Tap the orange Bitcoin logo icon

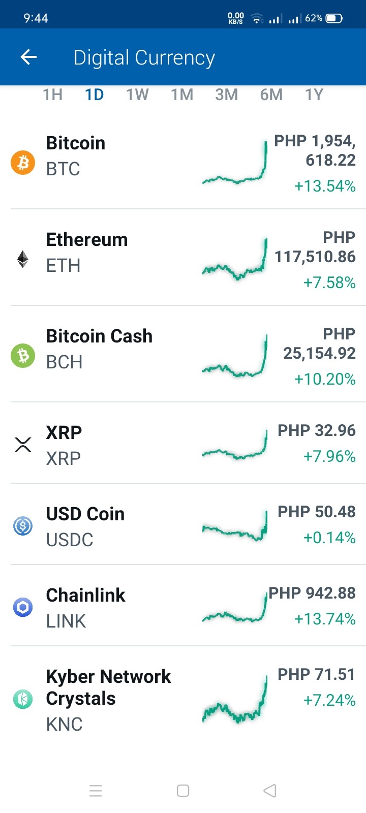(x=23, y=163)
